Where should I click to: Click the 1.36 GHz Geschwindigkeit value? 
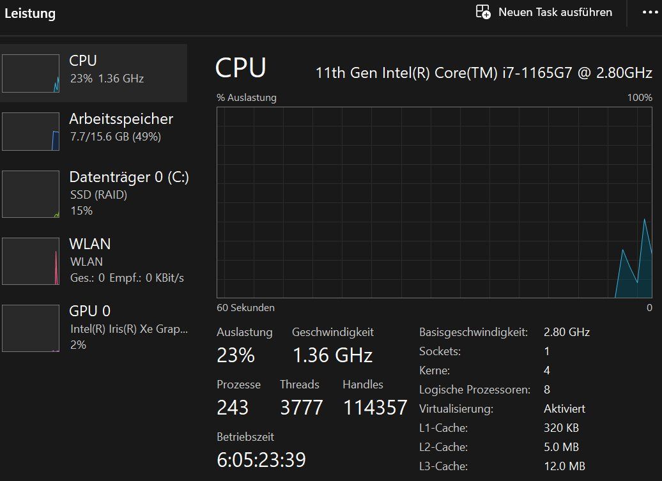coord(333,355)
